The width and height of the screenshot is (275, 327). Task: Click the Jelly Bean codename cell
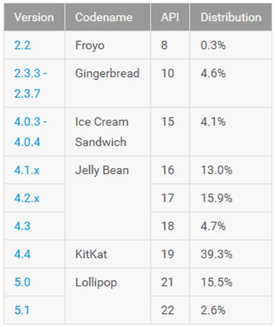(102, 170)
